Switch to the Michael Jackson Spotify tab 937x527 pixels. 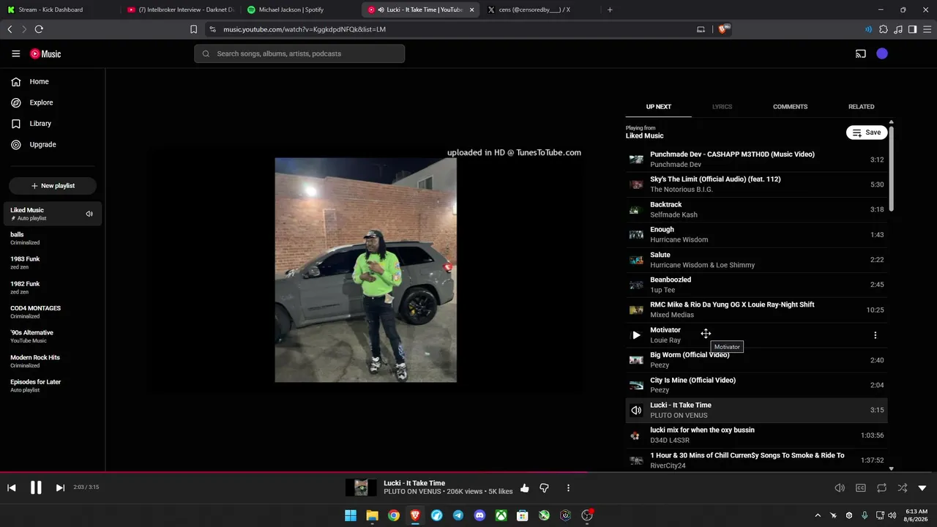pos(299,10)
